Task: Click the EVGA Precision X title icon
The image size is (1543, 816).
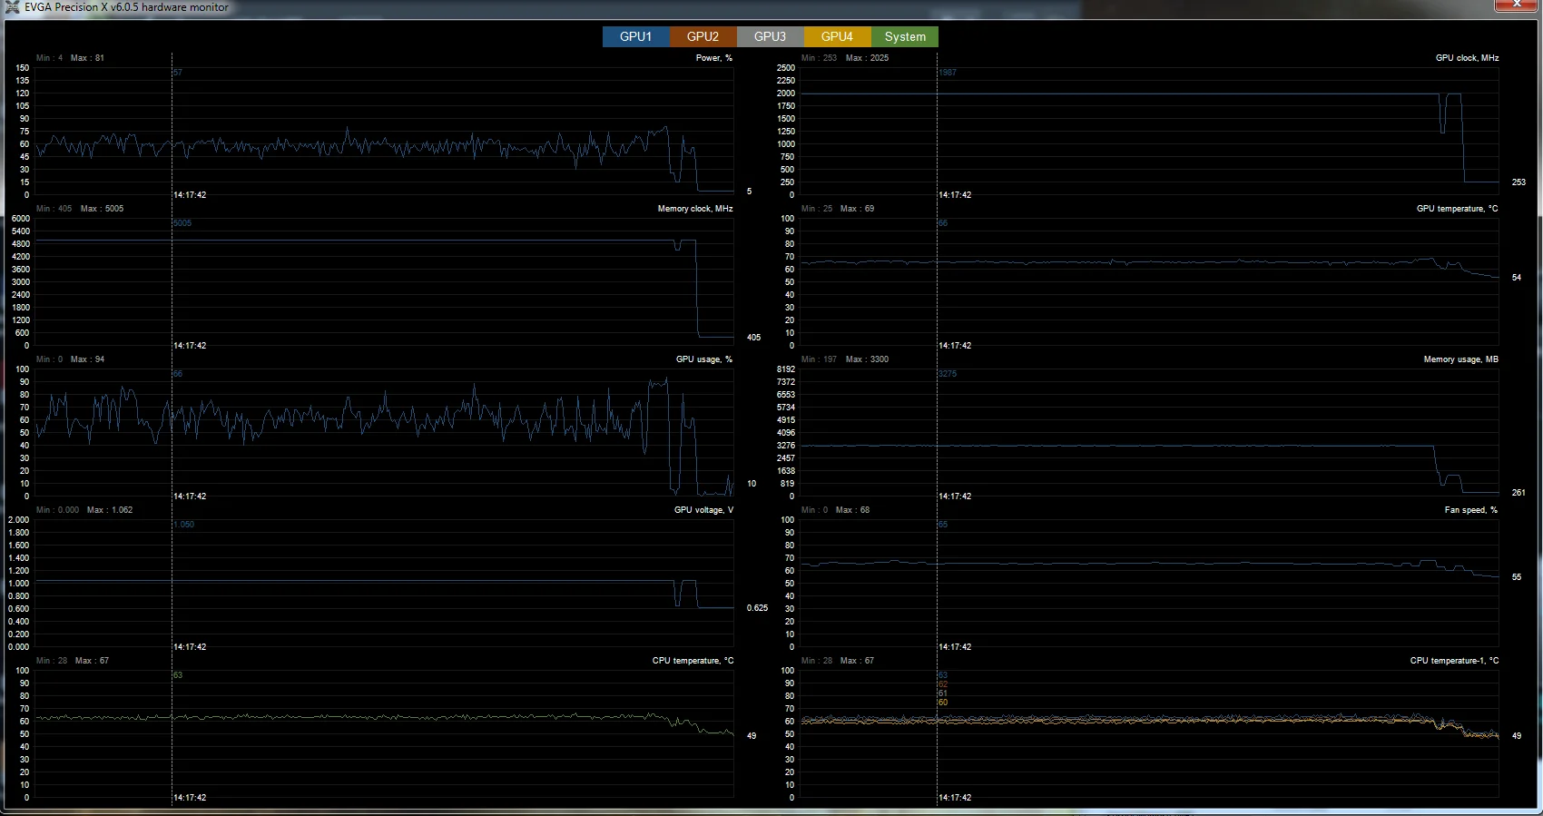Action: [x=13, y=7]
